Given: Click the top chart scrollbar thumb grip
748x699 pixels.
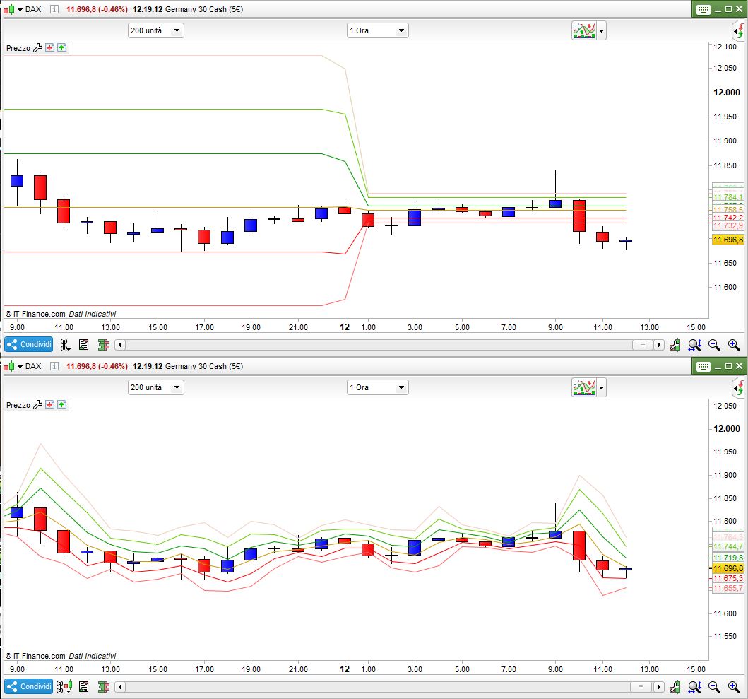Looking at the screenshot, I should pos(643,345).
